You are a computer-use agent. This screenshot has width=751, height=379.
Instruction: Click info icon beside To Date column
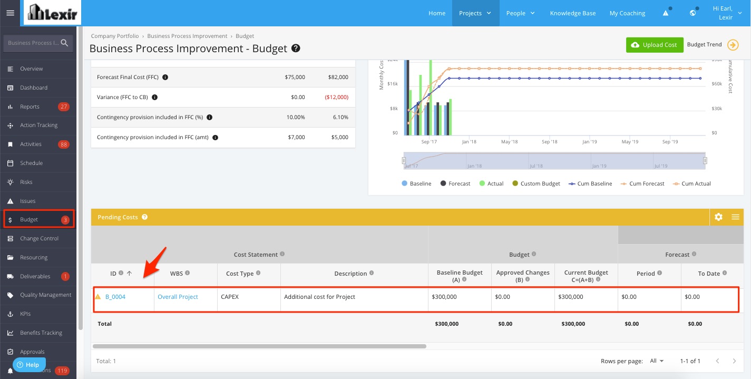[x=725, y=273]
